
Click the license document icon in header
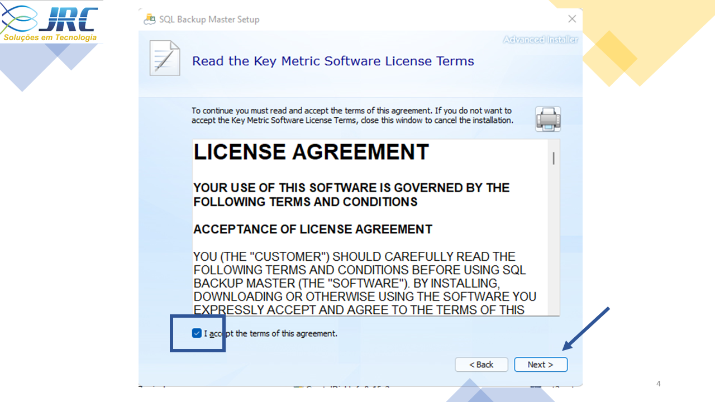(165, 58)
